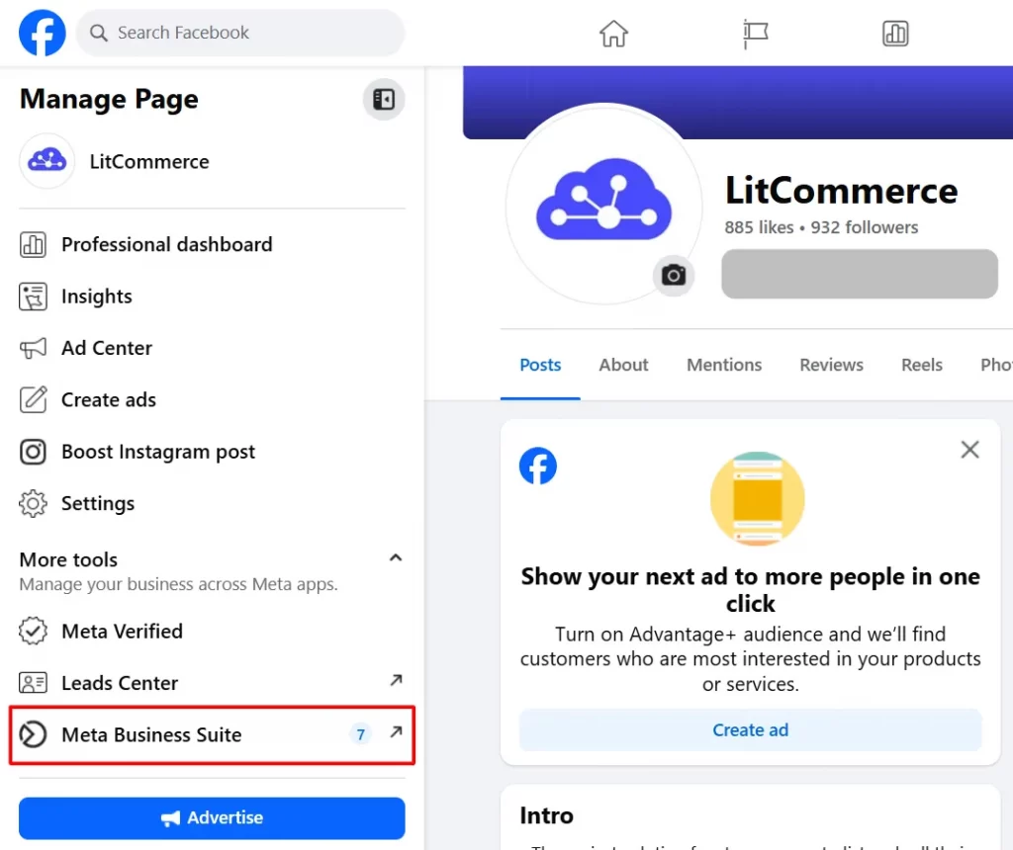This screenshot has width=1013, height=850.
Task: Switch to the Mentions tab
Action: [x=724, y=366]
